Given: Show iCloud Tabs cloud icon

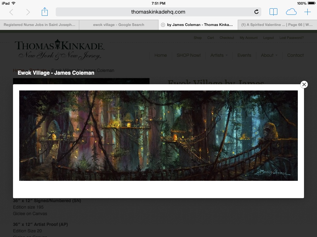Looking at the screenshot, I should (291, 12).
